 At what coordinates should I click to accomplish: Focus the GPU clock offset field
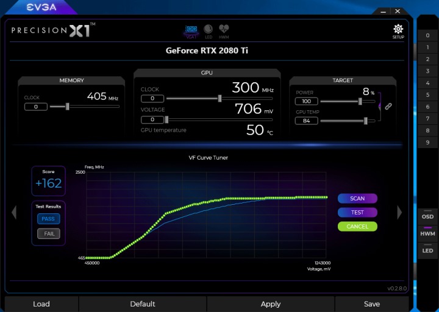(x=152, y=99)
